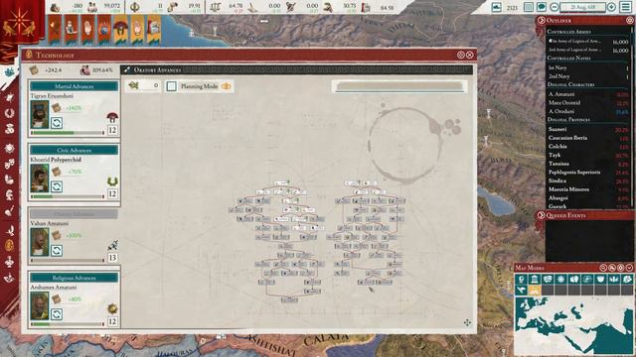Screen dimensions: 636x357
Task: Open the scholar figure alert banner
Action: [71, 30]
